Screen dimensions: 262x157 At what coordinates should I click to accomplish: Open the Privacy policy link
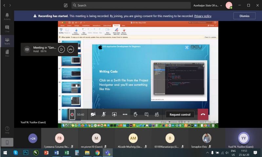(203, 16)
